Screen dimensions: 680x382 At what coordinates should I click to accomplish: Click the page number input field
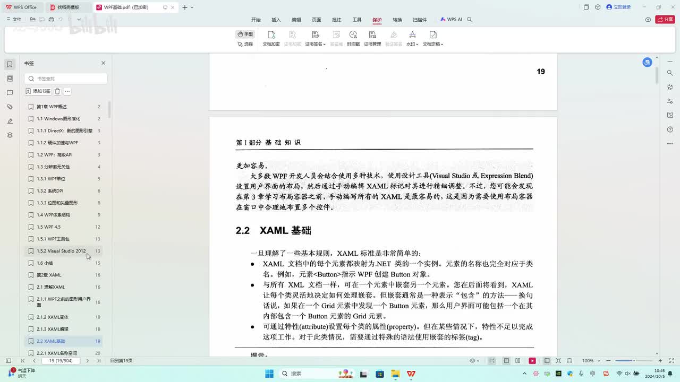click(61, 361)
